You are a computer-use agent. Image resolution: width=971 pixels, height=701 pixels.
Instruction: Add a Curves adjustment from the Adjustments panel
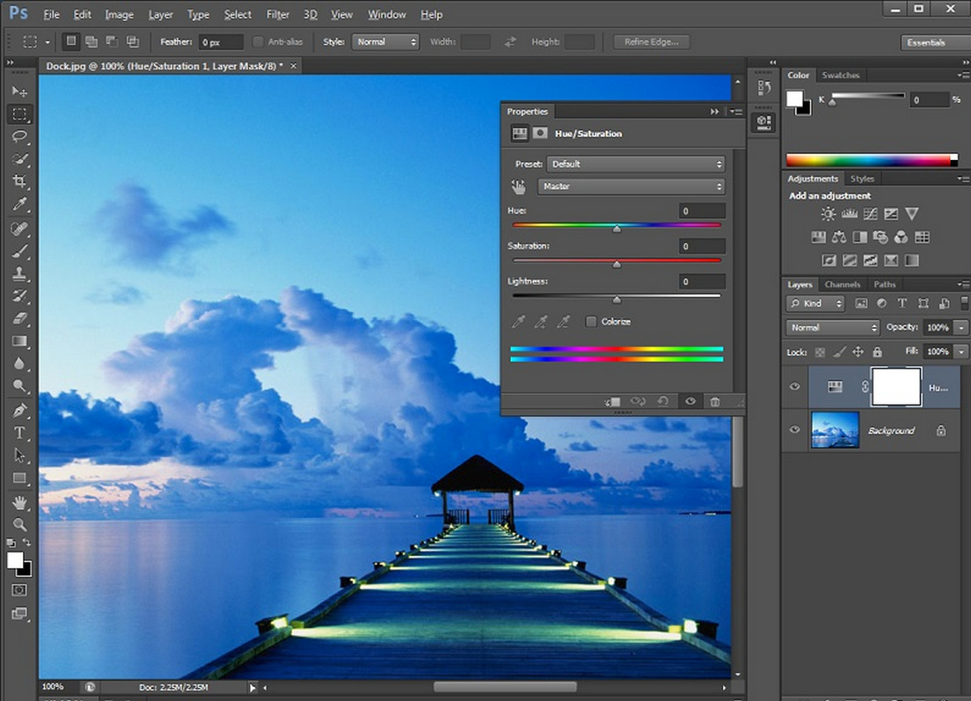point(869,215)
